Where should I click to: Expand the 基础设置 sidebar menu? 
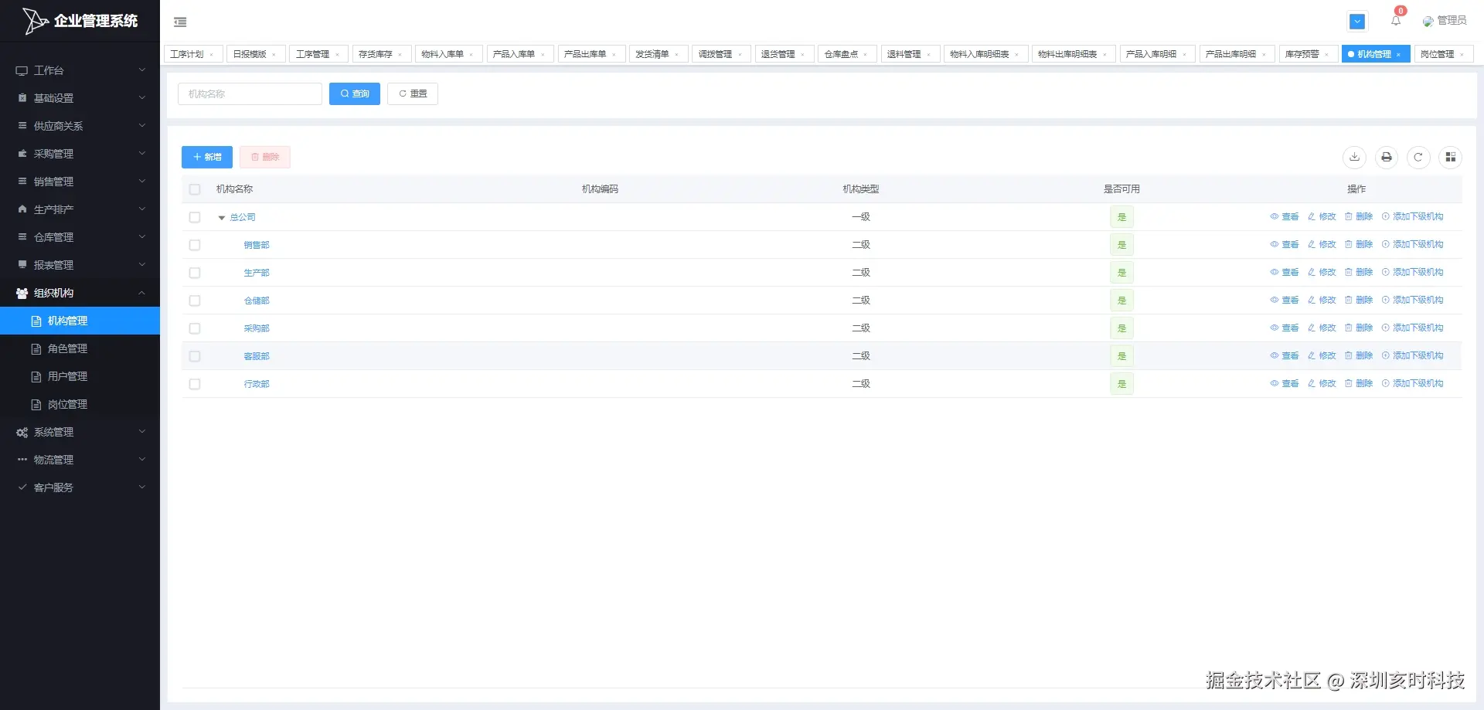tap(80, 98)
